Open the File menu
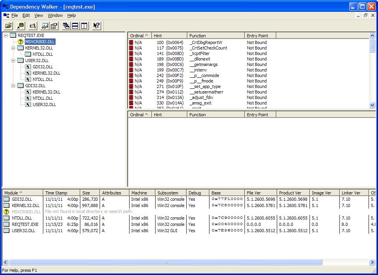378x275 pixels. click(15, 15)
